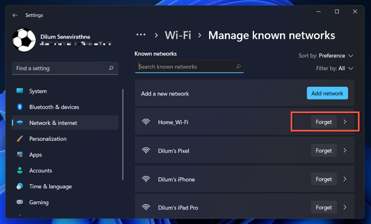
Task: Click the search magnifier in Find a setting
Action: click(111, 68)
